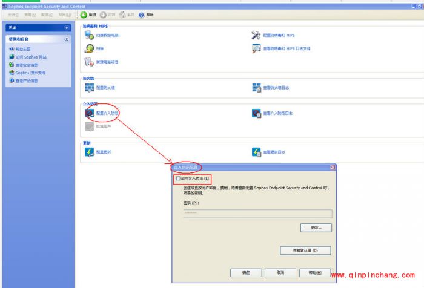Click the scan my computer icon under HIPS

coord(90,36)
